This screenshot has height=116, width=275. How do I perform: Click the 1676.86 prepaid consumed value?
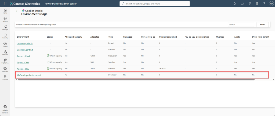pyautogui.click(x=162, y=69)
